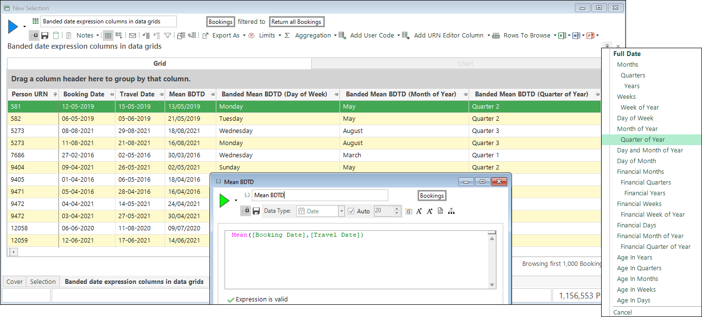
Task: Export to Excel using the green icon
Action: tap(562, 36)
